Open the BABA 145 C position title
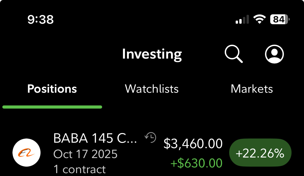This screenshot has width=304, height=176. pyautogui.click(x=95, y=138)
